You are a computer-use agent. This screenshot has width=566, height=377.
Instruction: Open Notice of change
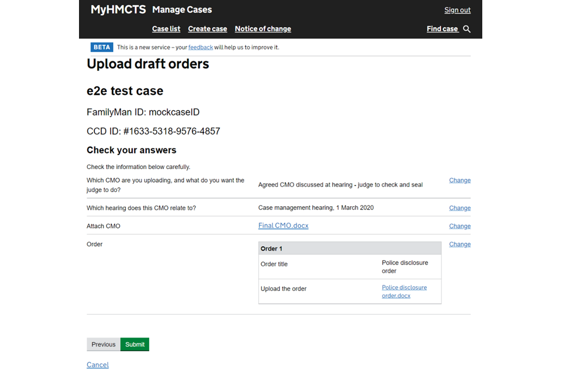(x=262, y=29)
